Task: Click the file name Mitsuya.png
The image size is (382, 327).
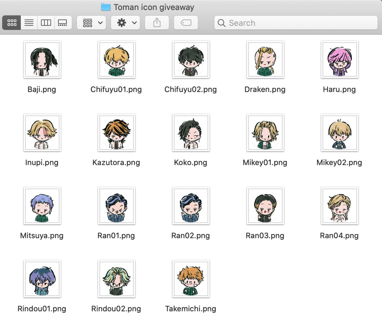Action: pos(42,236)
